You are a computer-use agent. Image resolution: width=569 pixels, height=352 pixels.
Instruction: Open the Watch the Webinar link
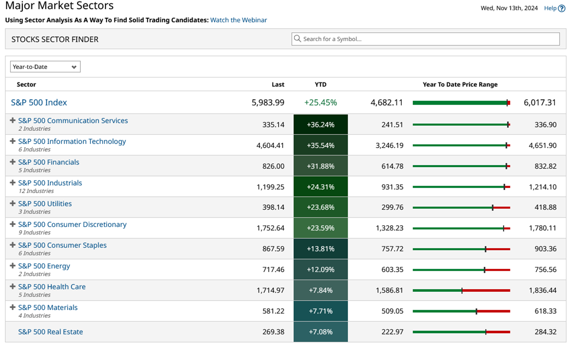click(238, 20)
